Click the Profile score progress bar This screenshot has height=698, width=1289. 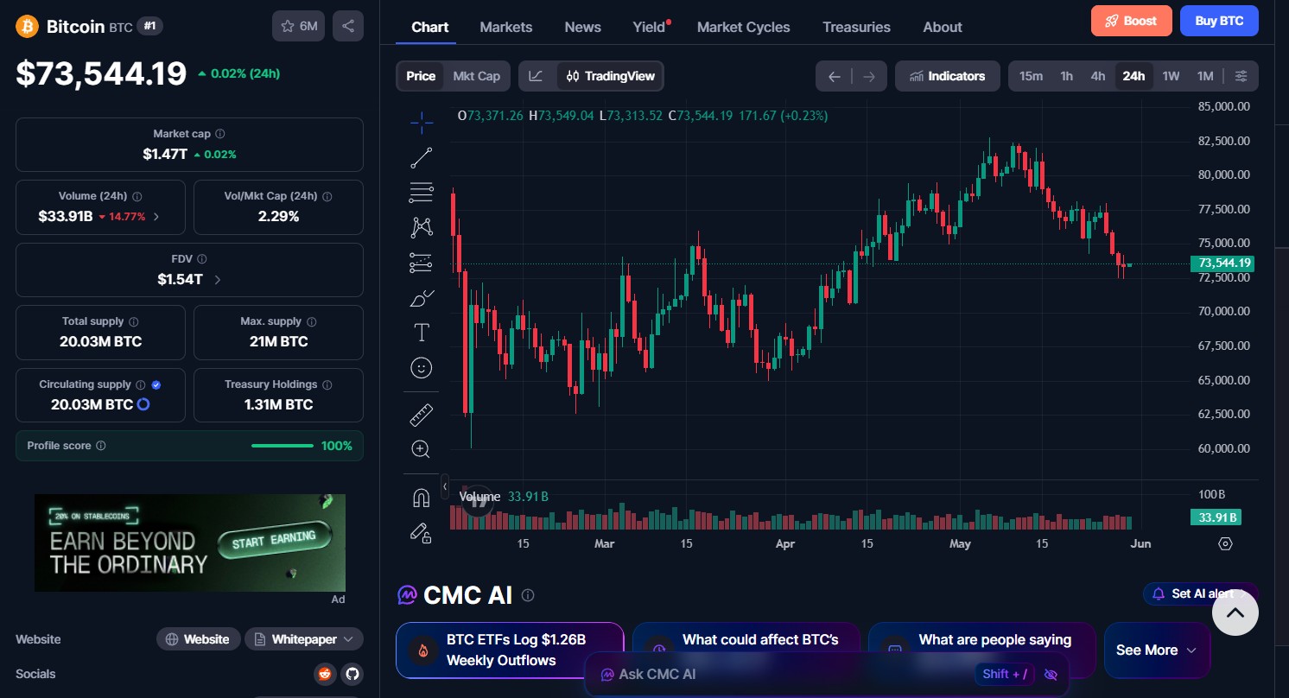tap(283, 446)
